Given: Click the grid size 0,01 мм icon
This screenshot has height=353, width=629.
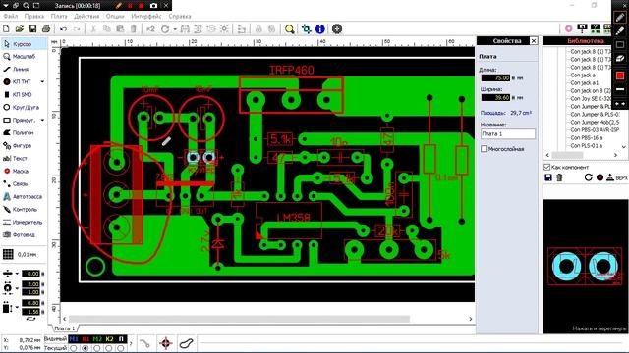Looking at the screenshot, I should coord(8,254).
